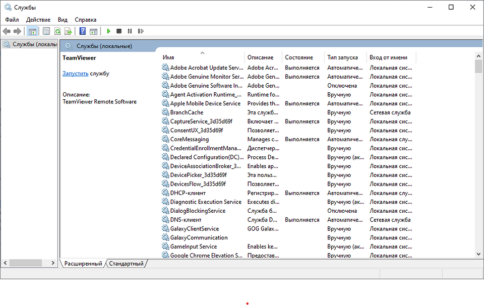
Task: Navigate back using the left arrow icon
Action: point(7,31)
